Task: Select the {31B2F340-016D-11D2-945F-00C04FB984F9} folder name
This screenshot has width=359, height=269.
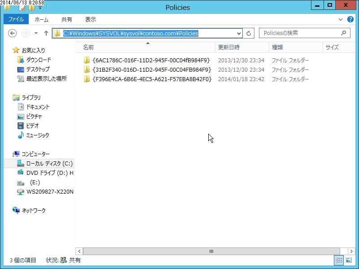Action: point(152,69)
